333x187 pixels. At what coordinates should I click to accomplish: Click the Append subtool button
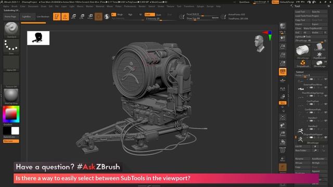(319, 171)
